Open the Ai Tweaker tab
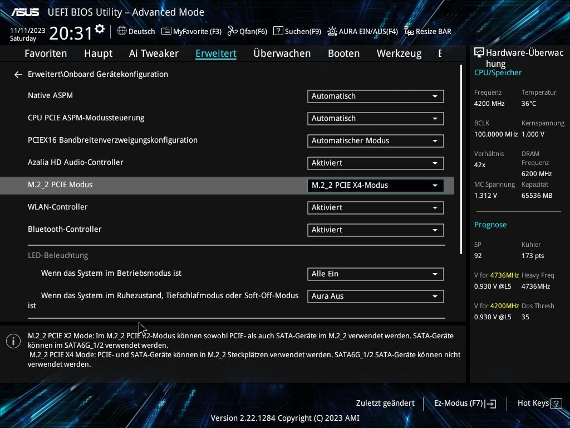The height and width of the screenshot is (428, 570). tap(154, 53)
